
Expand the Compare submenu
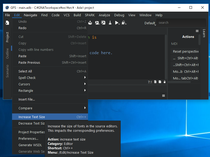(x=25, y=108)
